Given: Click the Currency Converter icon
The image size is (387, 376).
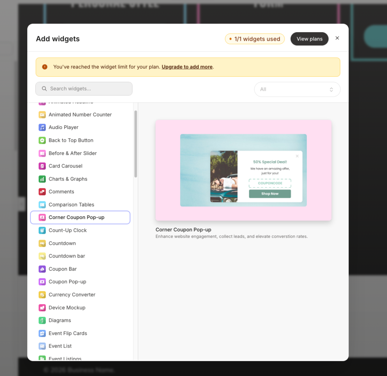Looking at the screenshot, I should [42, 294].
